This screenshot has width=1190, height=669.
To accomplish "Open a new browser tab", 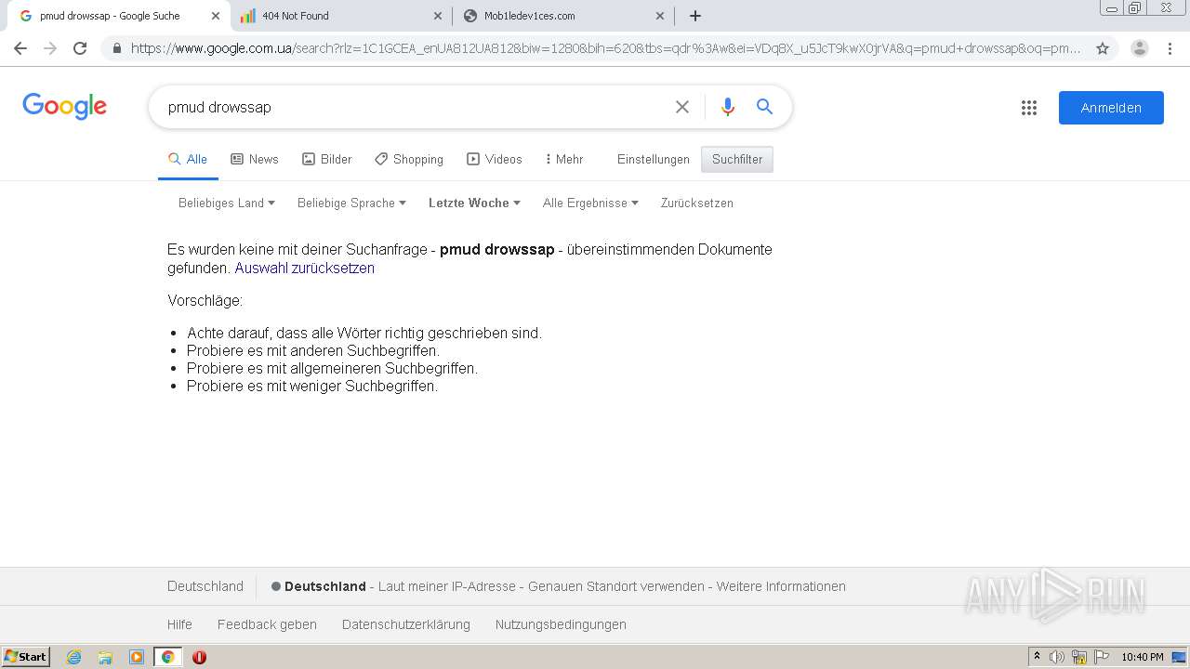I will tap(695, 16).
